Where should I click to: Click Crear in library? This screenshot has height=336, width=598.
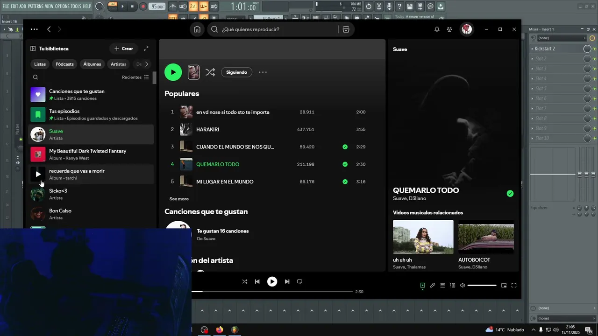click(x=123, y=49)
